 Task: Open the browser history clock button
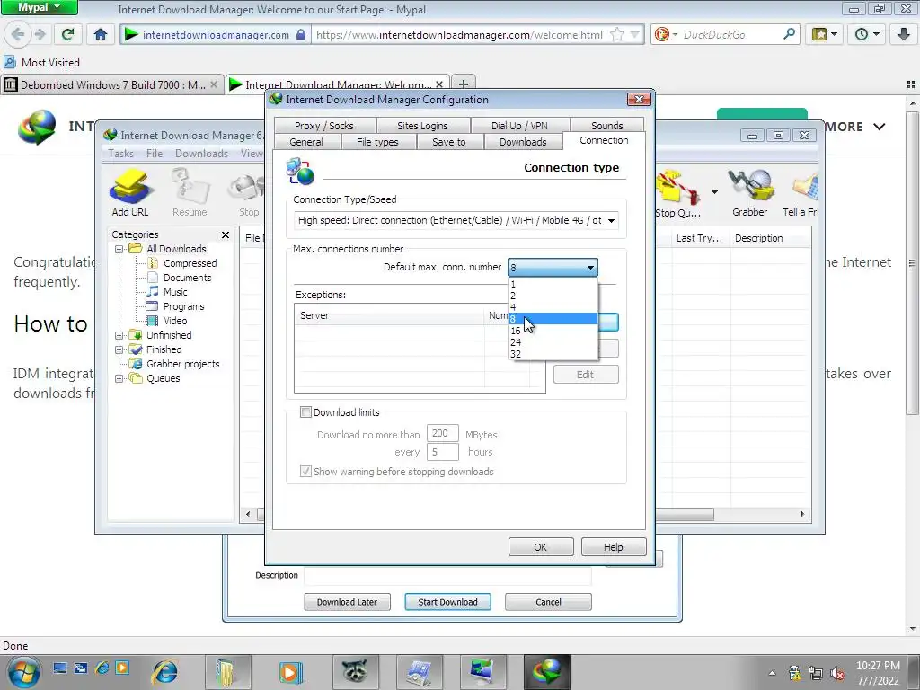[x=866, y=35]
